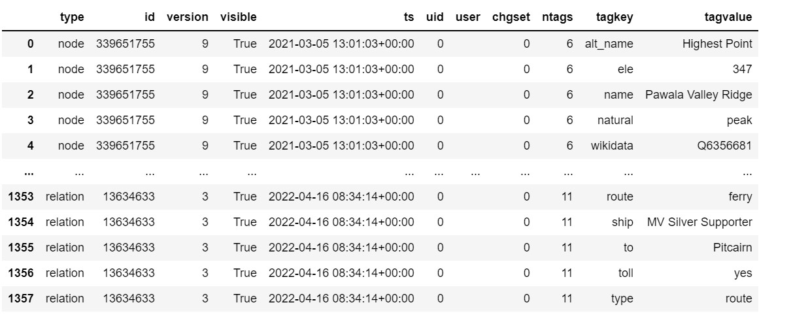793x324 pixels.
Task: Select the 'version' column header
Action: click(188, 18)
